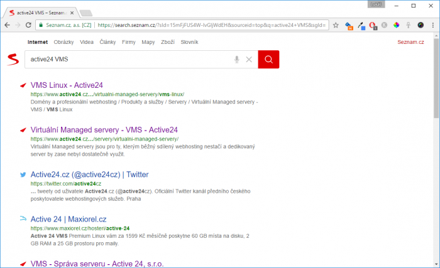Open Active24.cz Twitter result link

89,174
